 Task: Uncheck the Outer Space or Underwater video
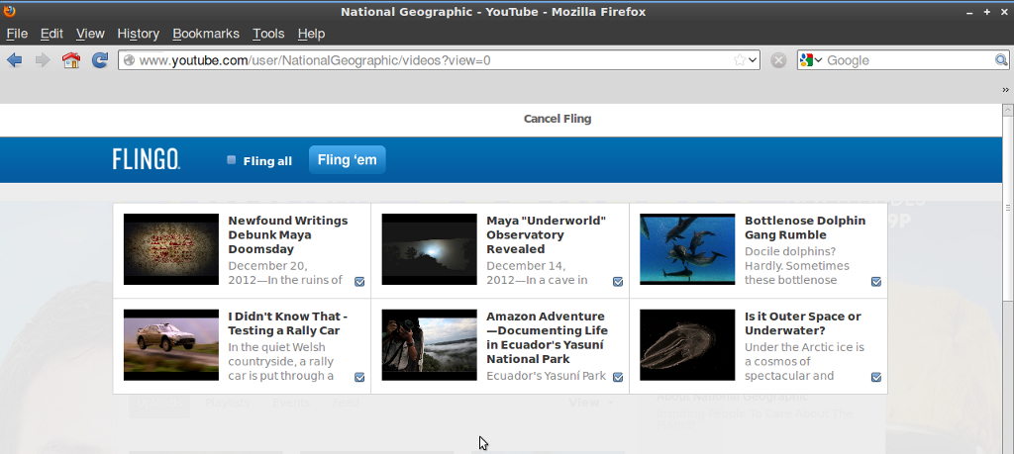(x=876, y=377)
